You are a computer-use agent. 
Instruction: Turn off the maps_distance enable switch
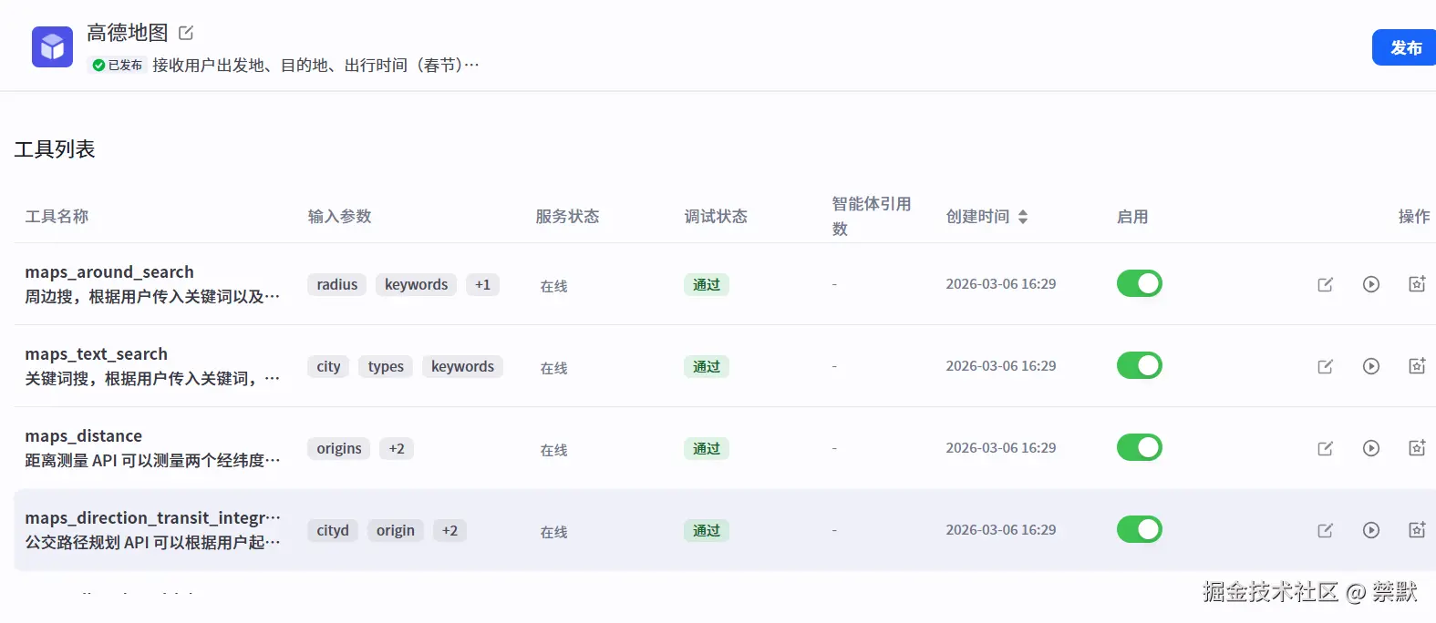click(1139, 448)
